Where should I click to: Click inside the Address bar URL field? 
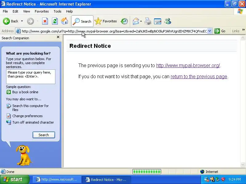(114, 31)
